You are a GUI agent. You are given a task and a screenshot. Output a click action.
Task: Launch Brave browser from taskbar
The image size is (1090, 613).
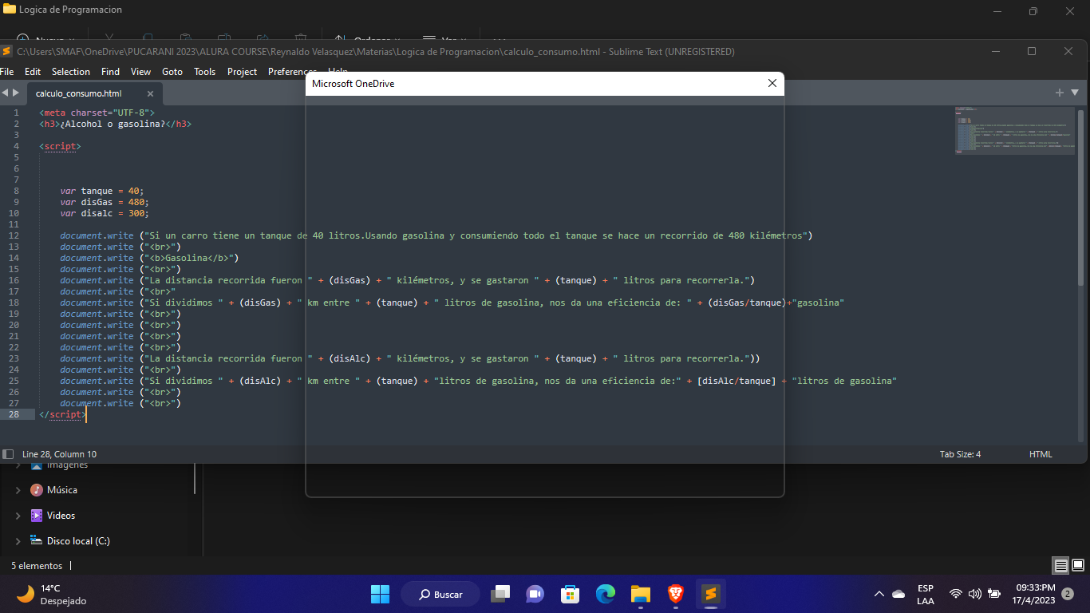tap(676, 594)
